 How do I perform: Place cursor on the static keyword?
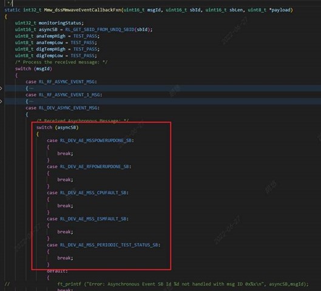pos(12,10)
